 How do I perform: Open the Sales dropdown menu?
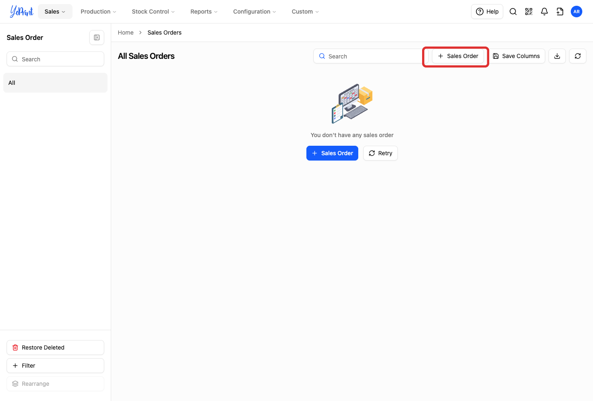coord(55,12)
